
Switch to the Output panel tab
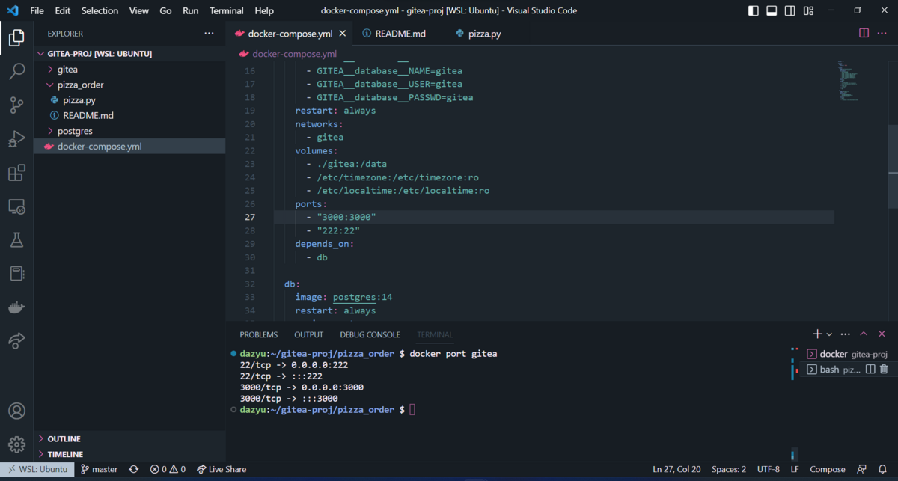coord(308,334)
